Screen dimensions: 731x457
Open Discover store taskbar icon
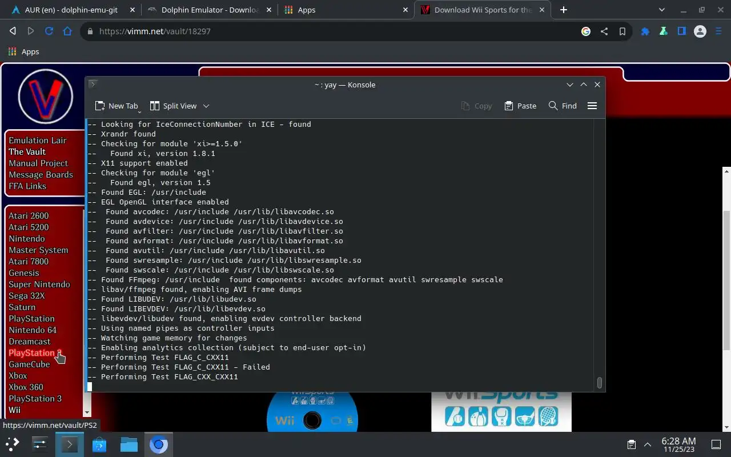99,444
